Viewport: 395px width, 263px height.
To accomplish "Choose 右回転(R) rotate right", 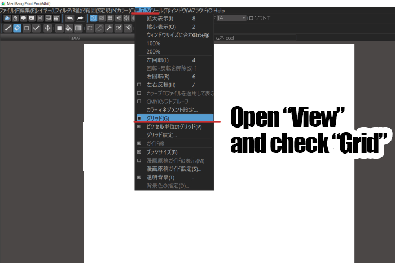I will [174, 77].
